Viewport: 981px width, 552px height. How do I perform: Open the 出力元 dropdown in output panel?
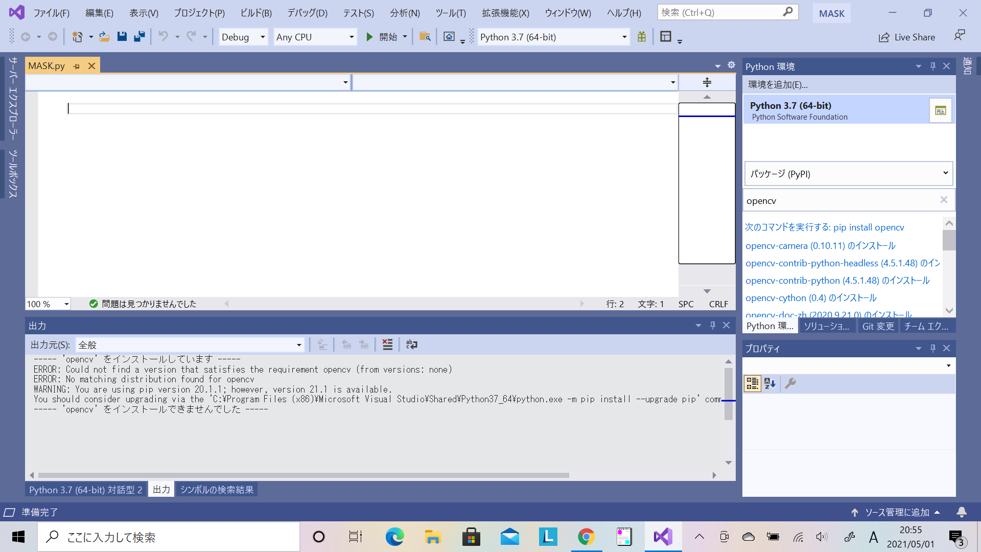pos(298,344)
